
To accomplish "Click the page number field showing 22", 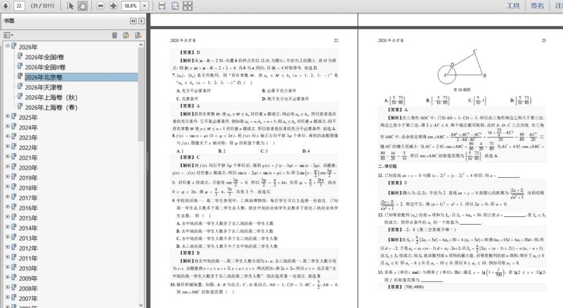I will (19, 6).
